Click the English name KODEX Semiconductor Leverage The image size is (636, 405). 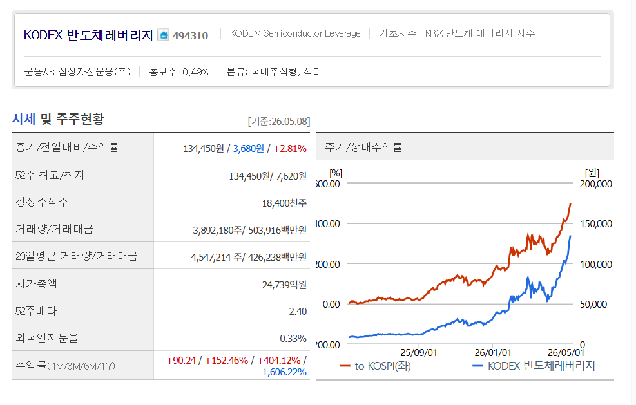tap(295, 33)
